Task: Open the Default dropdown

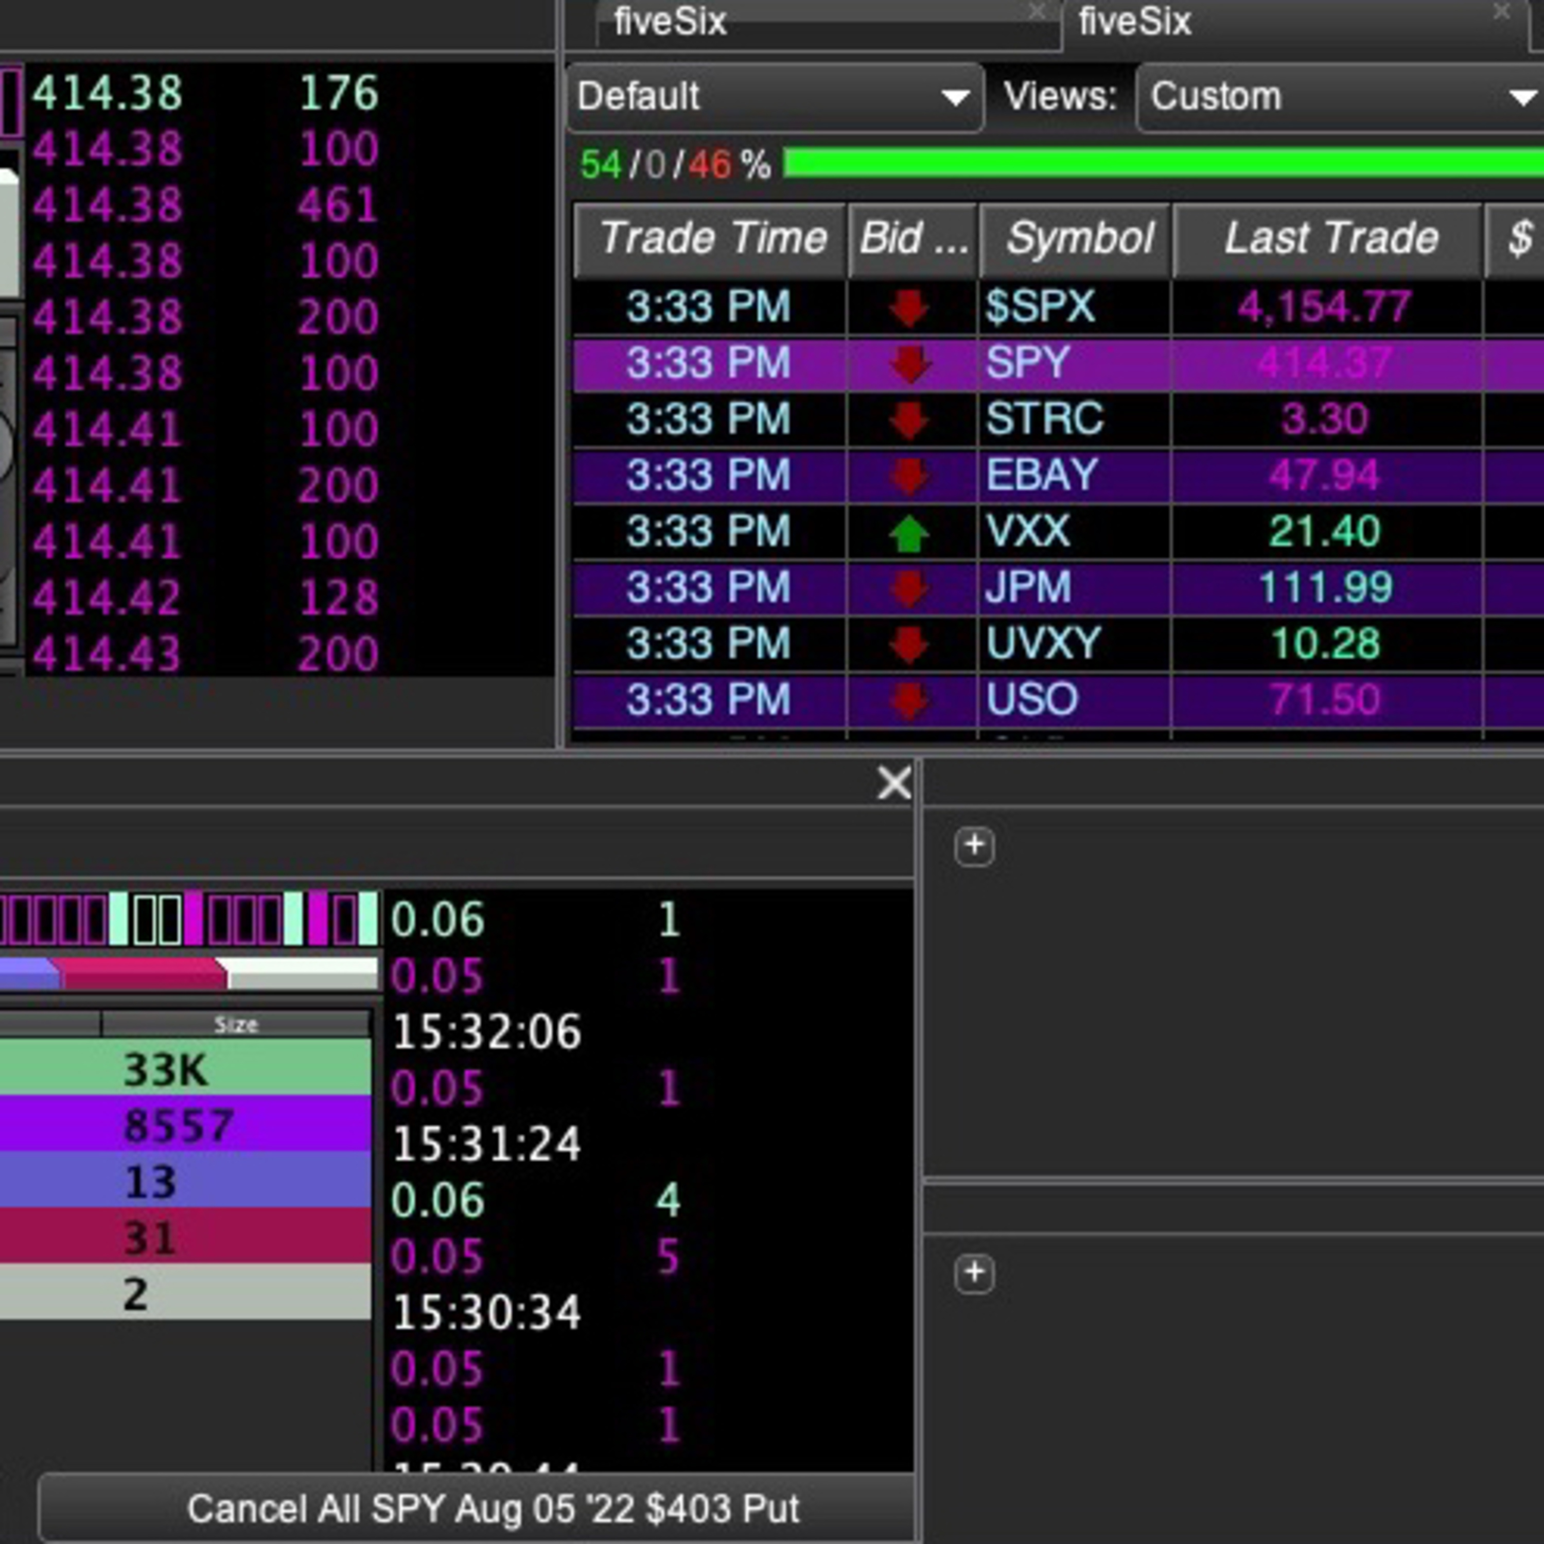Action: (x=775, y=97)
